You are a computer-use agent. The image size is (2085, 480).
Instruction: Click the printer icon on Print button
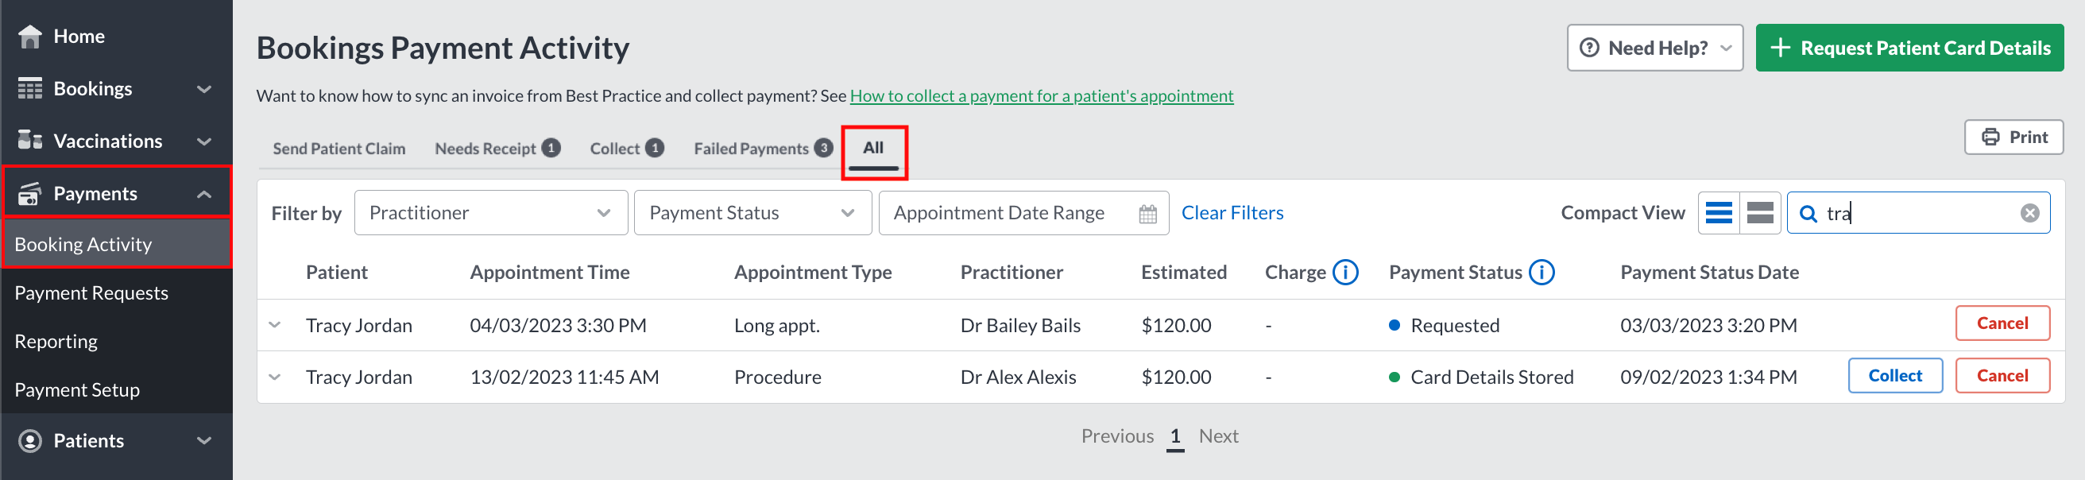click(x=1990, y=137)
